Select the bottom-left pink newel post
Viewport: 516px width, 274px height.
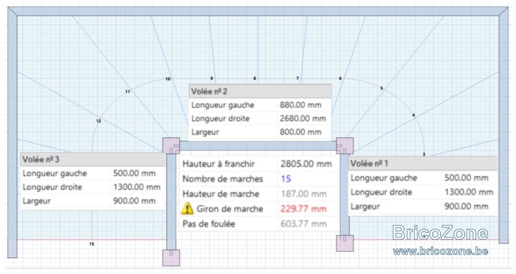(171, 258)
